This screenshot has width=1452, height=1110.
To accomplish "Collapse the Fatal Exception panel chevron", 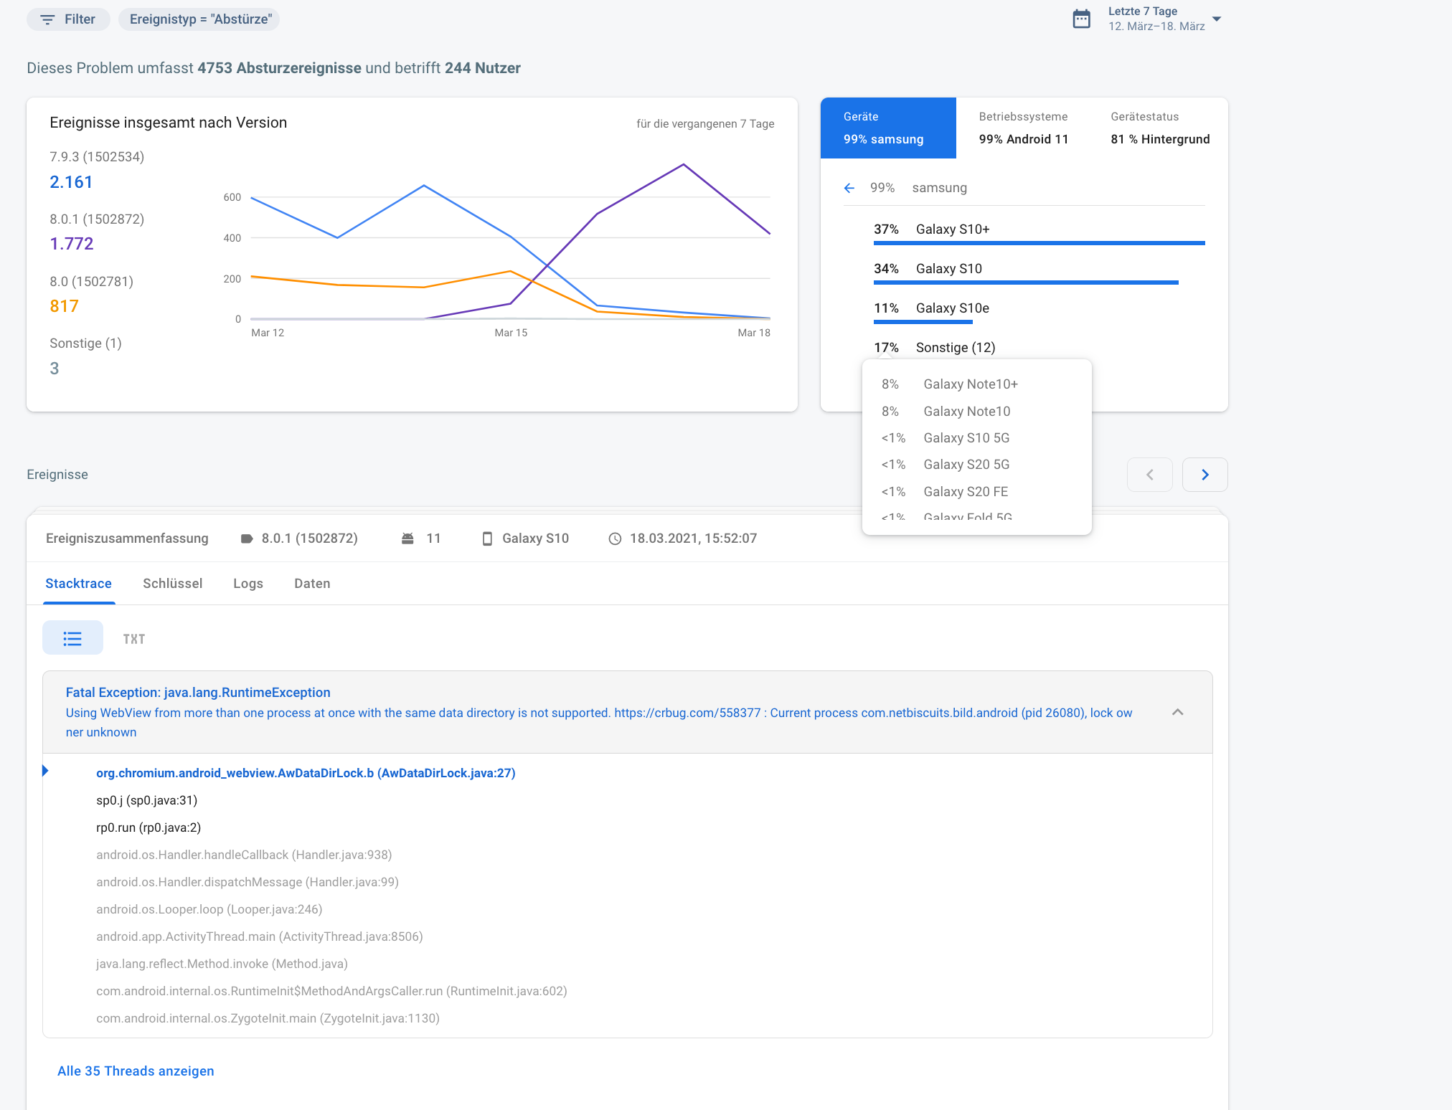I will coord(1177,712).
